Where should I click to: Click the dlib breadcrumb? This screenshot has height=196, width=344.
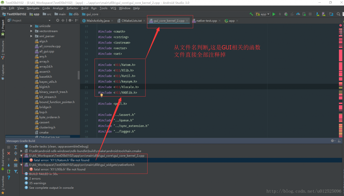click(74, 14)
